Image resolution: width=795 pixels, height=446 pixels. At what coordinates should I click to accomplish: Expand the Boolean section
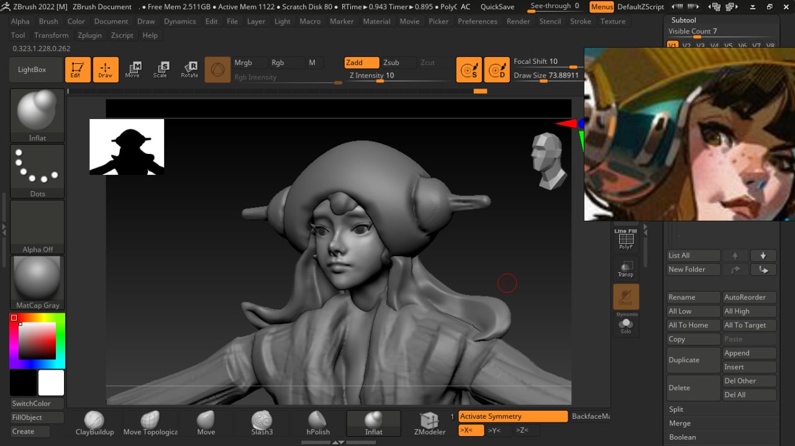(682, 437)
